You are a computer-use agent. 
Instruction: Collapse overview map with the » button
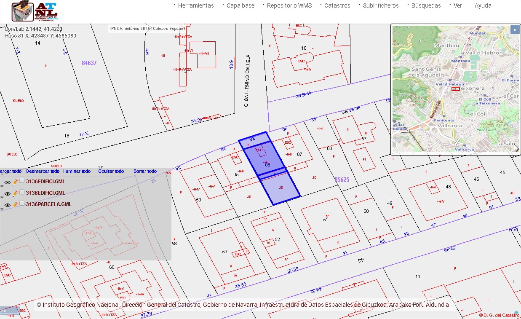515,29
